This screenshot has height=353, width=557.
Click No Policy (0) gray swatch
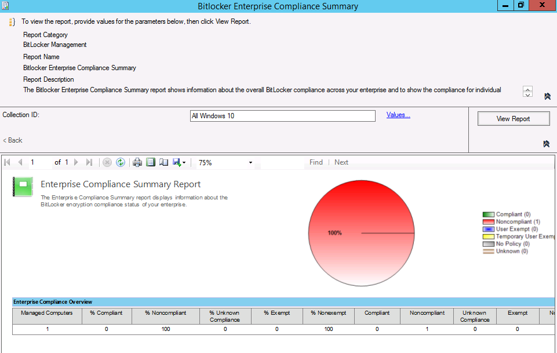pos(488,244)
